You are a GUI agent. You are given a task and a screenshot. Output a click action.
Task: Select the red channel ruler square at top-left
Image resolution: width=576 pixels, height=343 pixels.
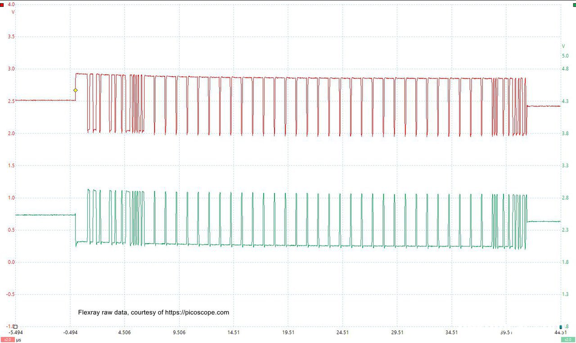tap(2, 4)
